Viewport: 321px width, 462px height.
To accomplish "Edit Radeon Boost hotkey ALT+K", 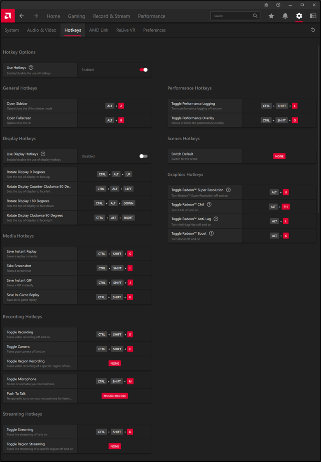I will pyautogui.click(x=279, y=236).
